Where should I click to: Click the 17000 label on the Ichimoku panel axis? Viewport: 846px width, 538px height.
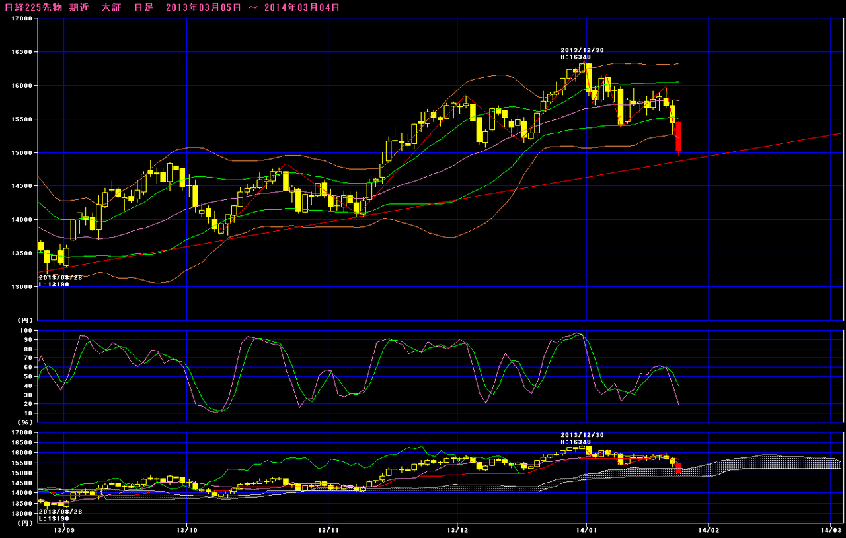point(22,433)
